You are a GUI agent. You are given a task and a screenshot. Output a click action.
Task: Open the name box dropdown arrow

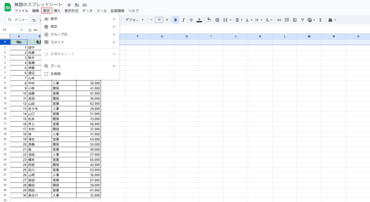pos(22,30)
